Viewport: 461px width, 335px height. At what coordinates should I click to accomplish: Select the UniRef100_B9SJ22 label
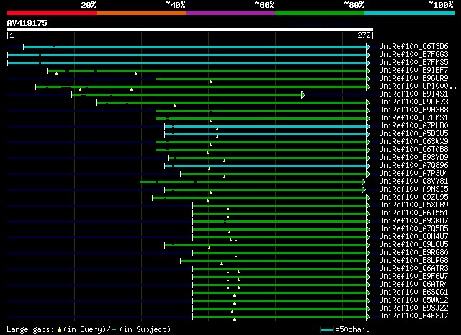click(413, 308)
